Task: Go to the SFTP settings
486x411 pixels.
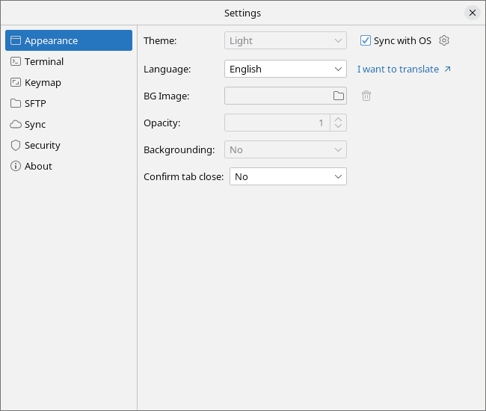Action: tap(69, 103)
